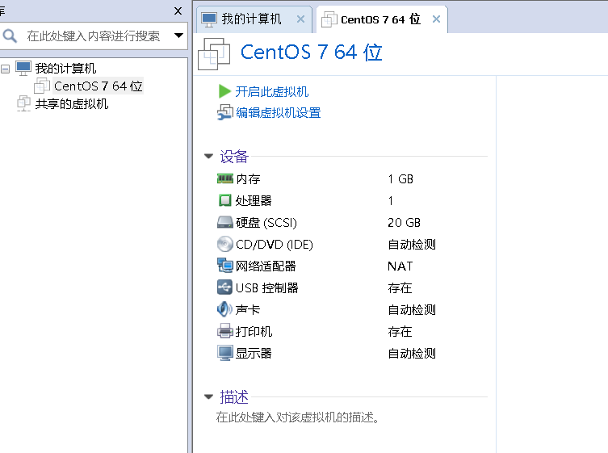The width and height of the screenshot is (608, 453).
Task: Click the library search input field
Action: point(93,36)
